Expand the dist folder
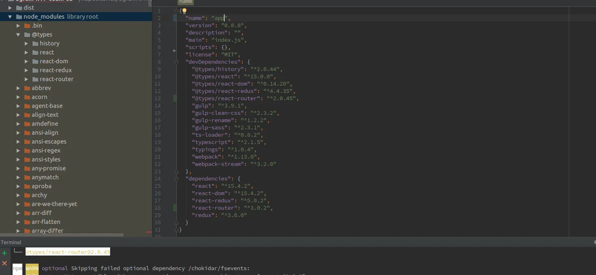This screenshot has width=596, height=275. coord(10,8)
